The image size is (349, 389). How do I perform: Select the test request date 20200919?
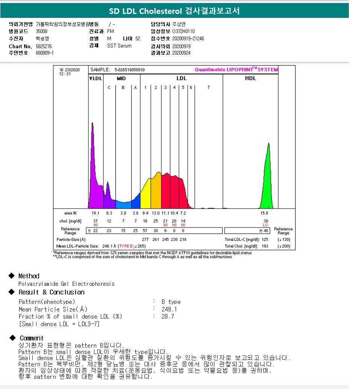point(181,46)
